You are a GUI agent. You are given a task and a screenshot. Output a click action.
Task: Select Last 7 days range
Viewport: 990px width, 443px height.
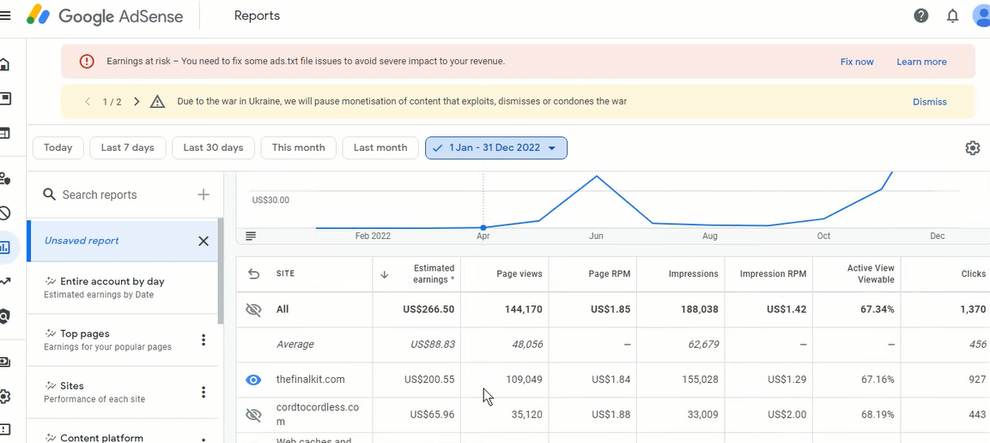(128, 148)
